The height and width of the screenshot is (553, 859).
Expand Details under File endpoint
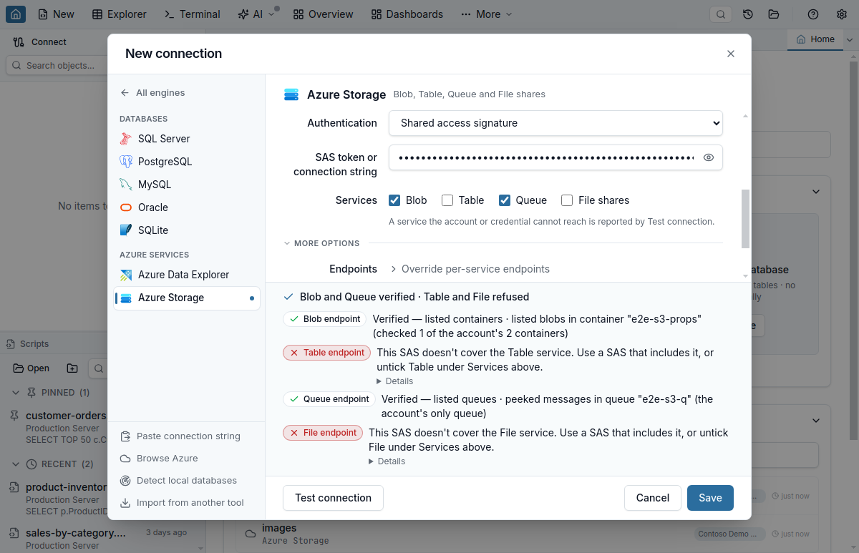[x=387, y=461]
